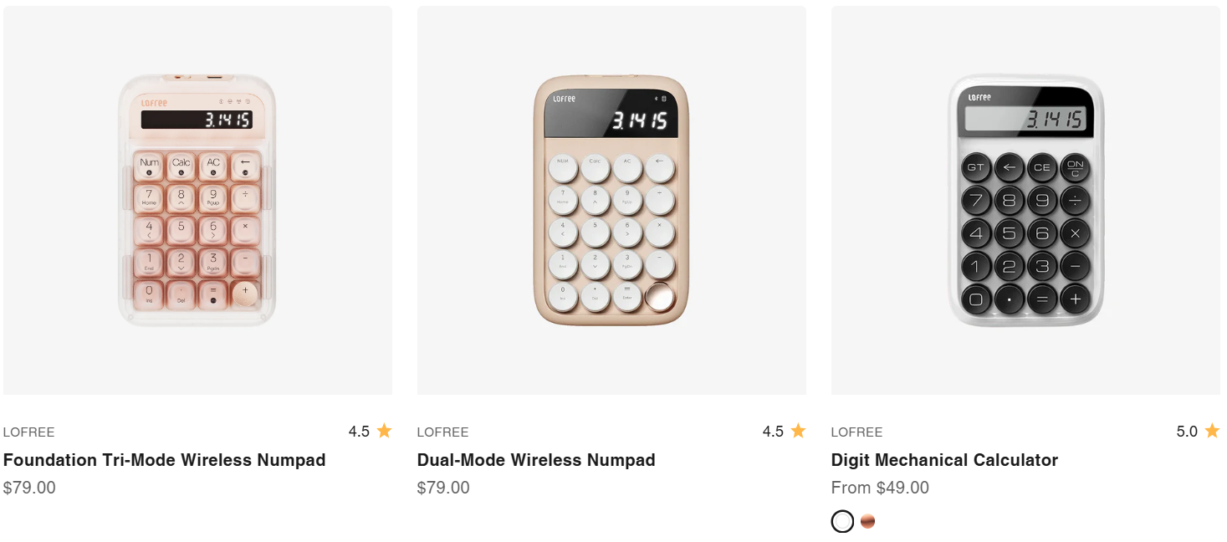Click the $79.00 price under Dual-Mode Wireless Numpad
1227x542 pixels.
pyautogui.click(x=443, y=488)
